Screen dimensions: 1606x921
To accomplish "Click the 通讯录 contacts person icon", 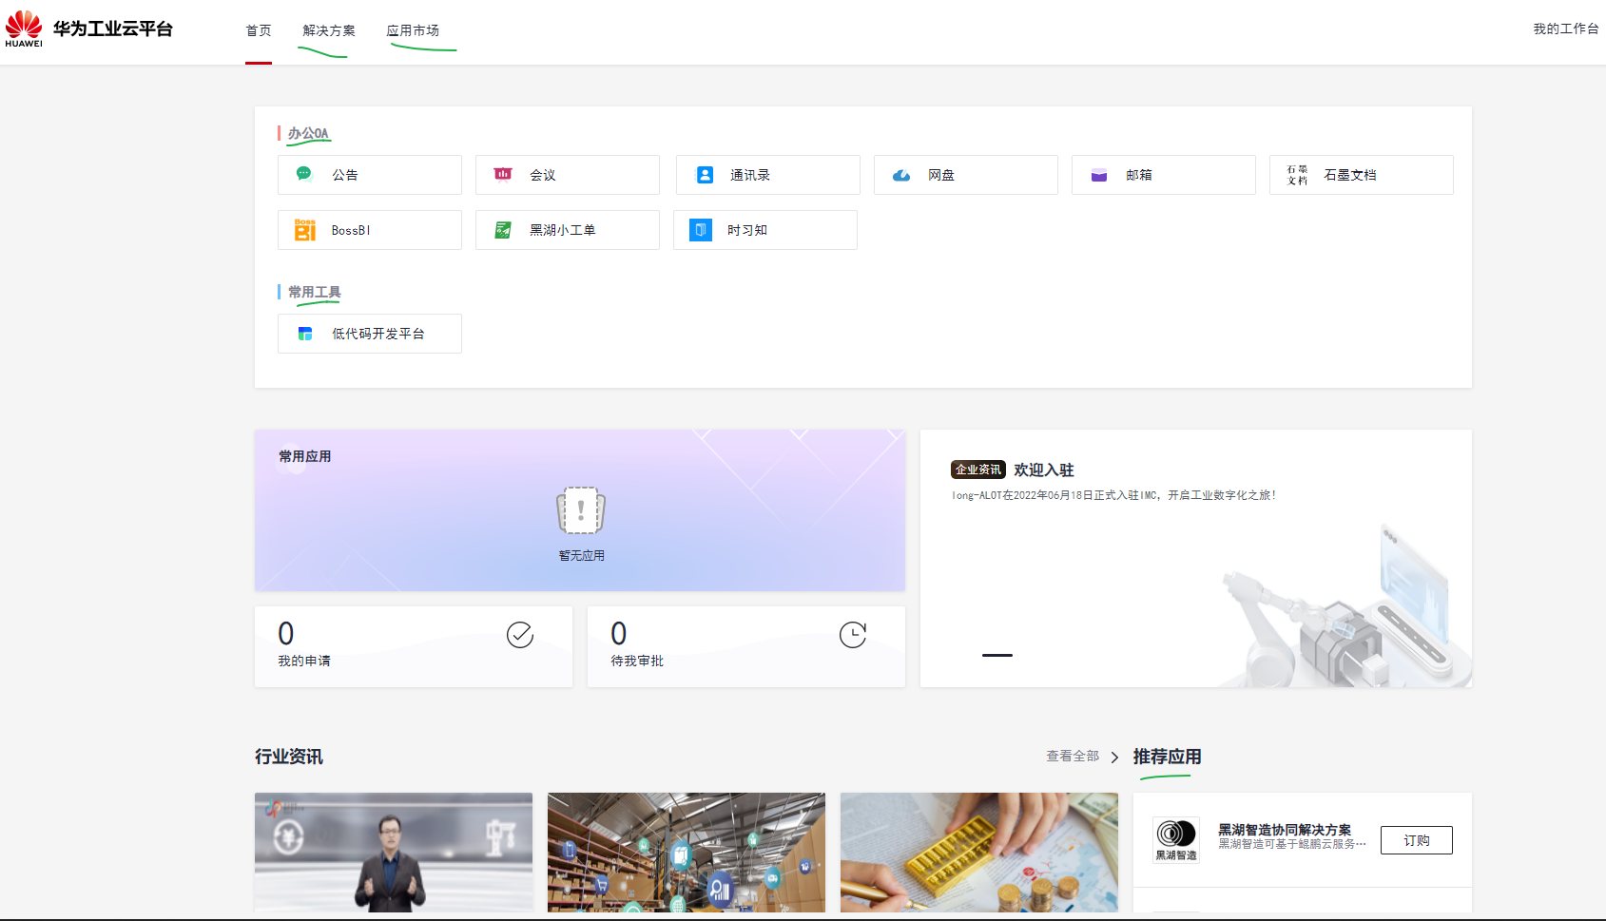I will pyautogui.click(x=705, y=175).
